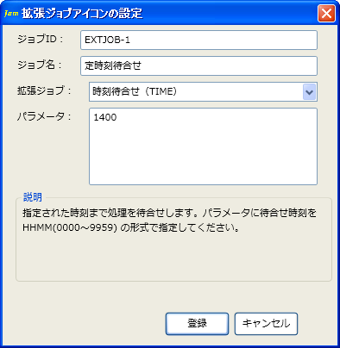Click the ジョブID label
Viewport: 340px width, 348px height.
40,39
